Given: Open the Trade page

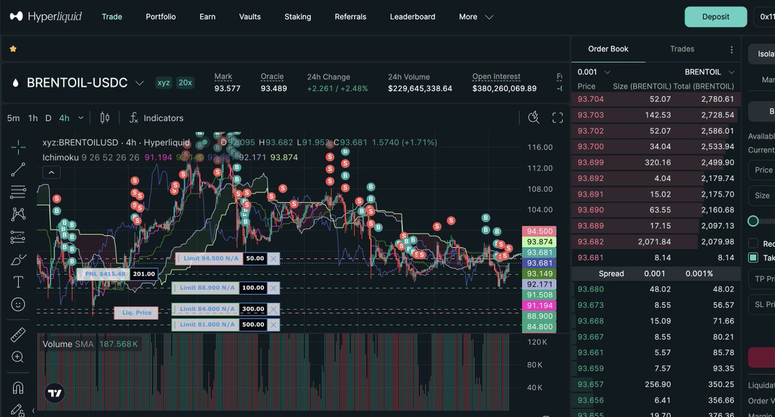Looking at the screenshot, I should tap(112, 17).
